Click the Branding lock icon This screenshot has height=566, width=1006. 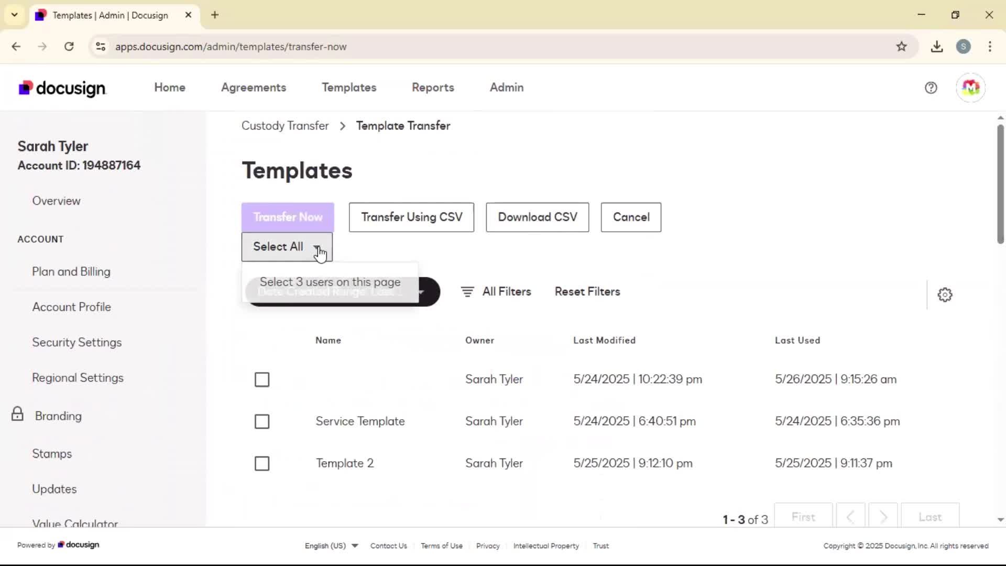[x=17, y=414]
